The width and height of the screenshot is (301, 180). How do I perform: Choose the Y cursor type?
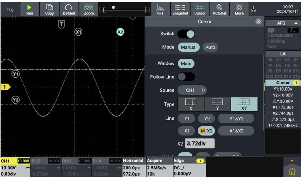tap(217, 104)
